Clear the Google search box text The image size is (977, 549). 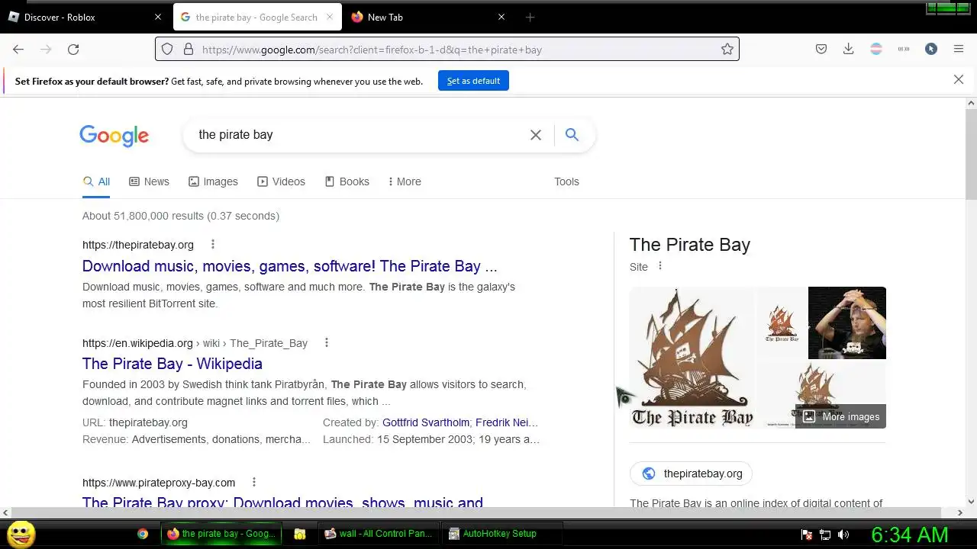(536, 135)
